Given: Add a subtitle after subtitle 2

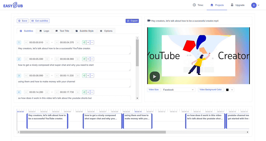Looking at the screenshot, I should pos(88,59).
